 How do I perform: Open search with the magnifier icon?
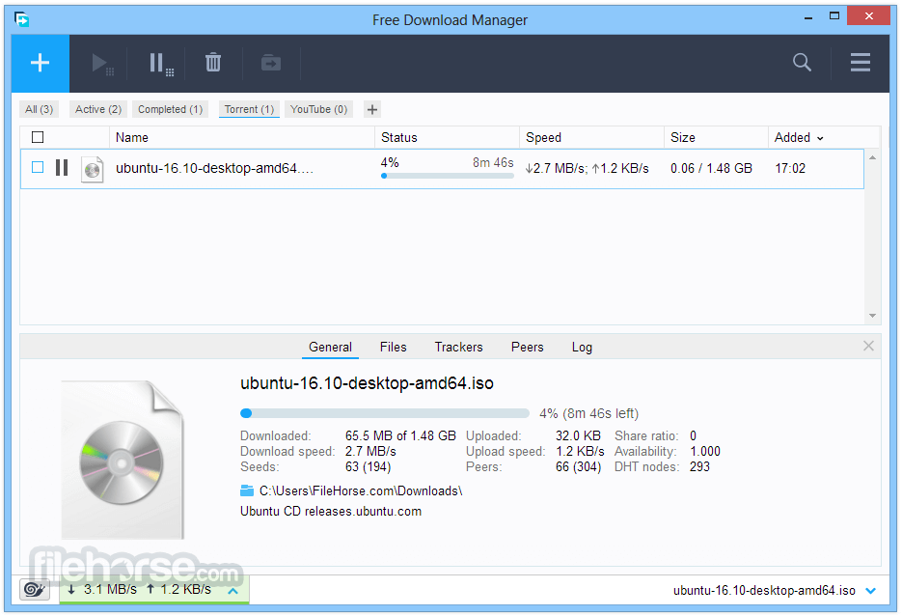pos(802,62)
